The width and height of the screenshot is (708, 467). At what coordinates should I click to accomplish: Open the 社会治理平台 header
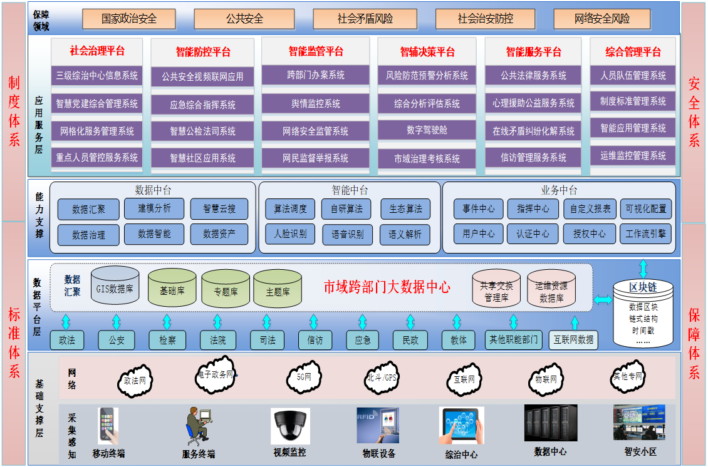[97, 51]
